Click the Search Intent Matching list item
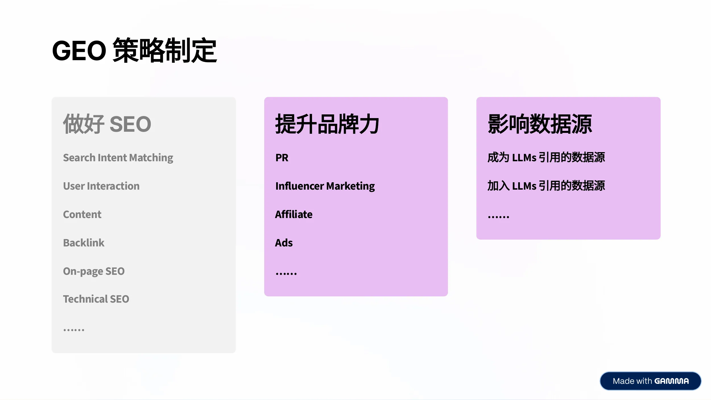 tap(118, 158)
